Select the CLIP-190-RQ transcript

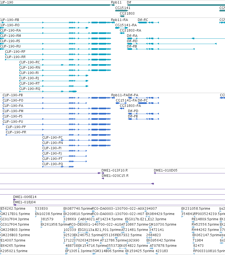pos(30,89)
